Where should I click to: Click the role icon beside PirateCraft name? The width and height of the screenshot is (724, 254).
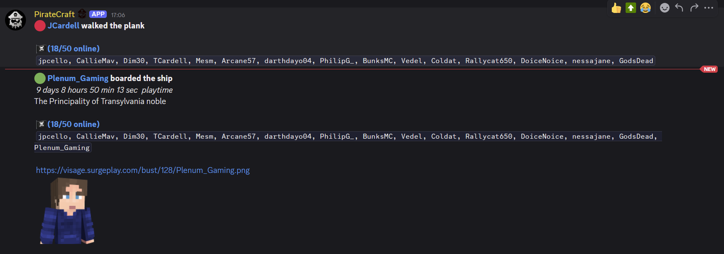[x=82, y=14]
